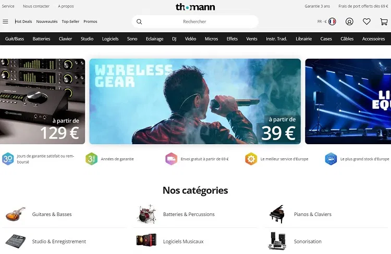Viewport: 391px width, 254px height.
Task: Open the Hot Deals link
Action: [23, 22]
